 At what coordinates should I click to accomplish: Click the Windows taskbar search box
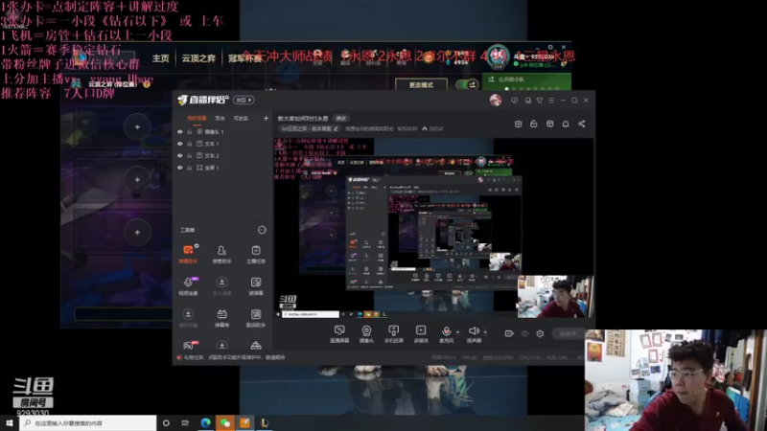pos(88,422)
